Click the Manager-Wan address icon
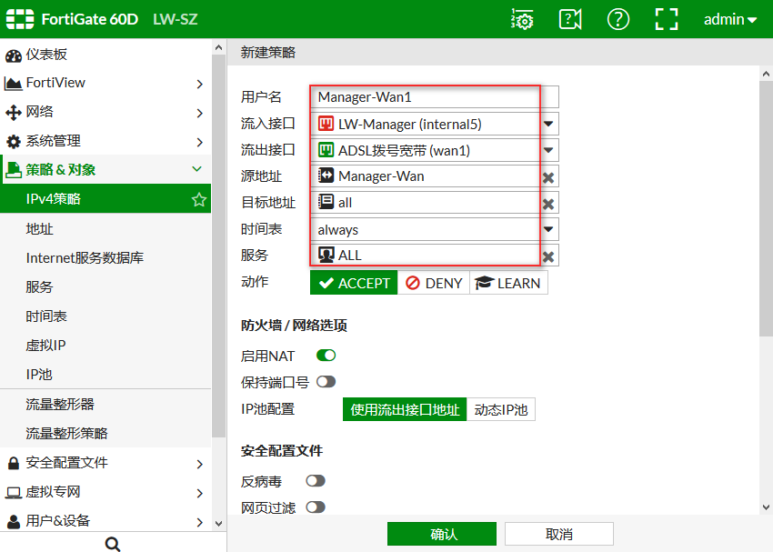 pyautogui.click(x=326, y=176)
